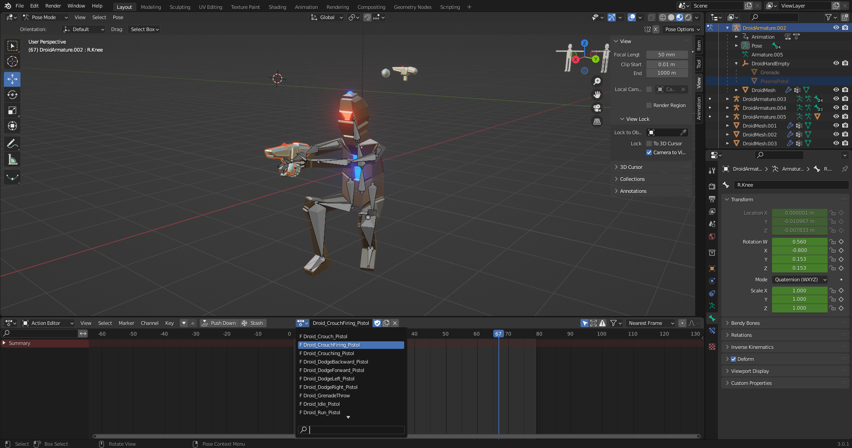
Task: Select the Scale tool
Action: [x=12, y=110]
